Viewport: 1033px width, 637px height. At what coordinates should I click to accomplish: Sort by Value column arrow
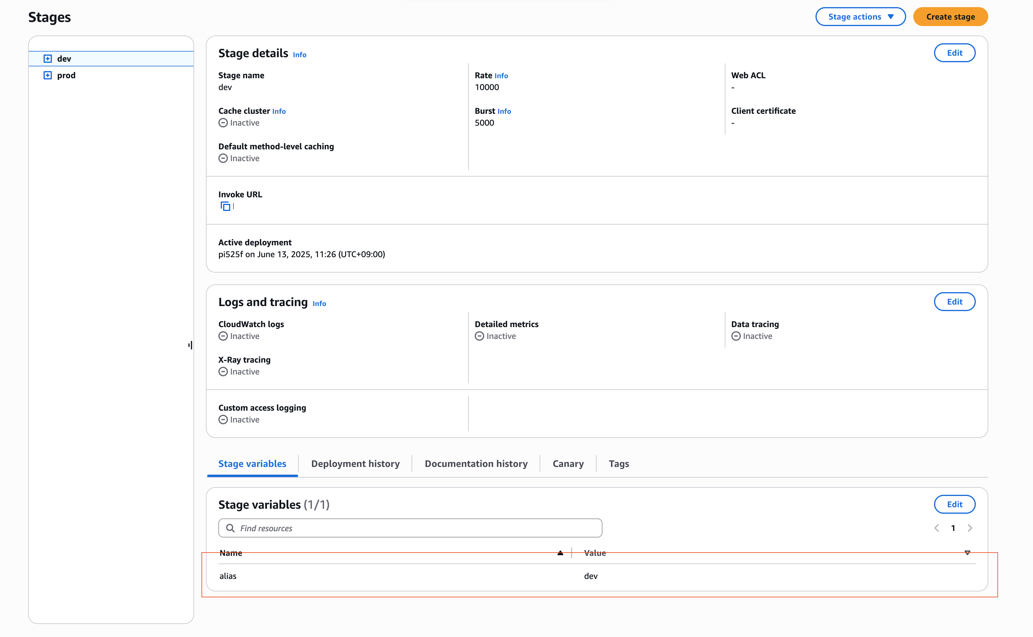pyautogui.click(x=967, y=553)
